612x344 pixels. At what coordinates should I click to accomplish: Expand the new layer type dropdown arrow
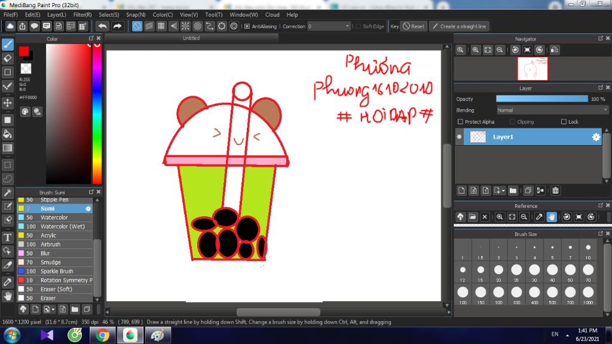click(x=503, y=191)
